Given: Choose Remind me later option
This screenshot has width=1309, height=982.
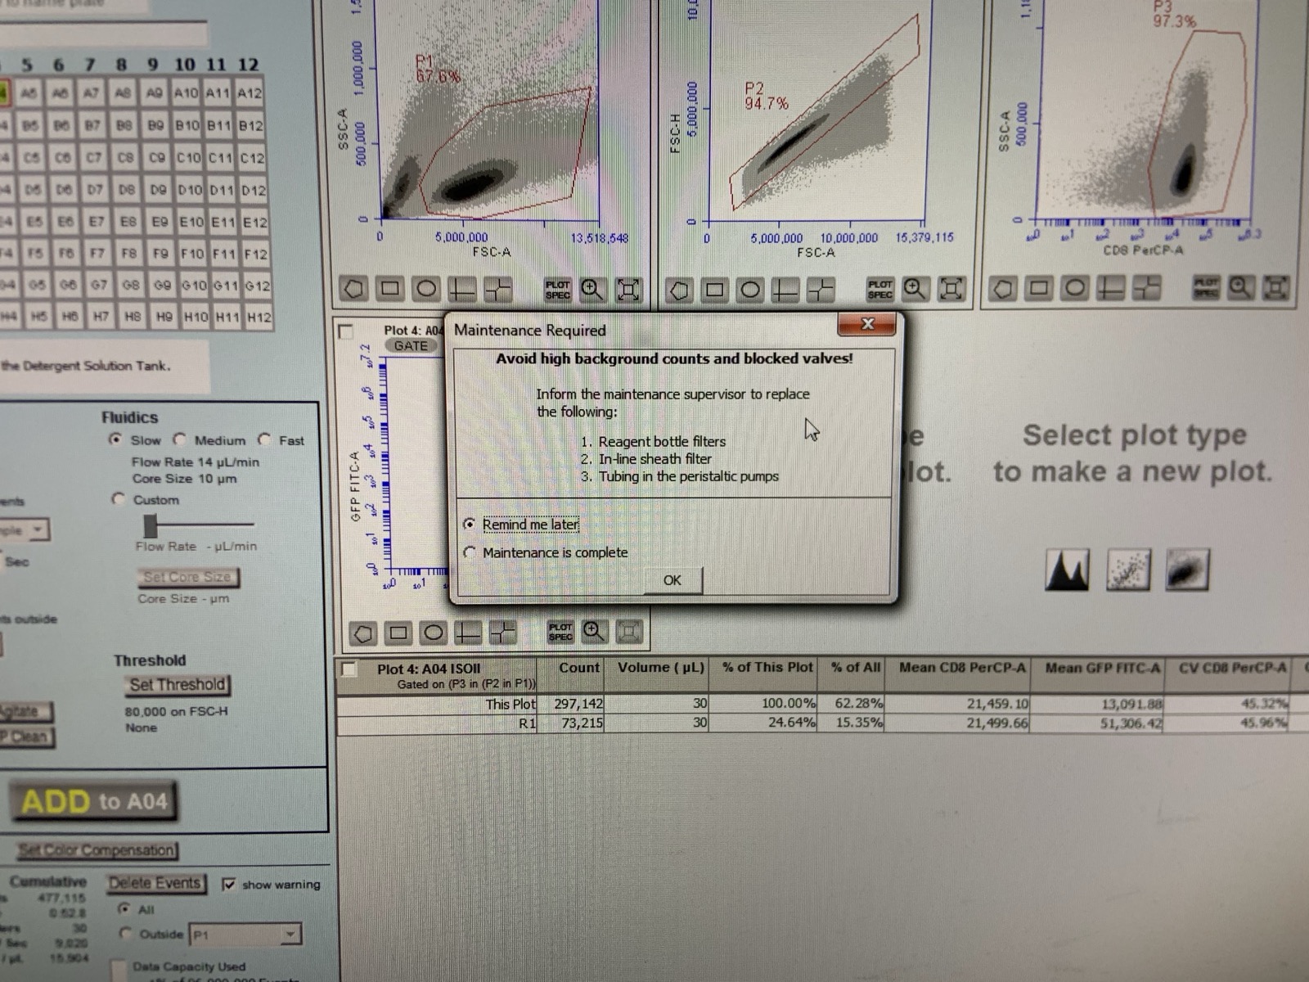Looking at the screenshot, I should pos(469,524).
